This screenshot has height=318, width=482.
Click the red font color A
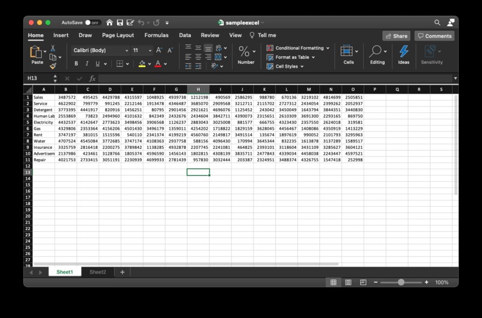tap(158, 63)
